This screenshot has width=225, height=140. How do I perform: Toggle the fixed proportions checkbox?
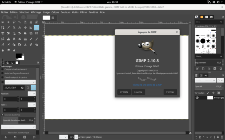tap(2, 82)
